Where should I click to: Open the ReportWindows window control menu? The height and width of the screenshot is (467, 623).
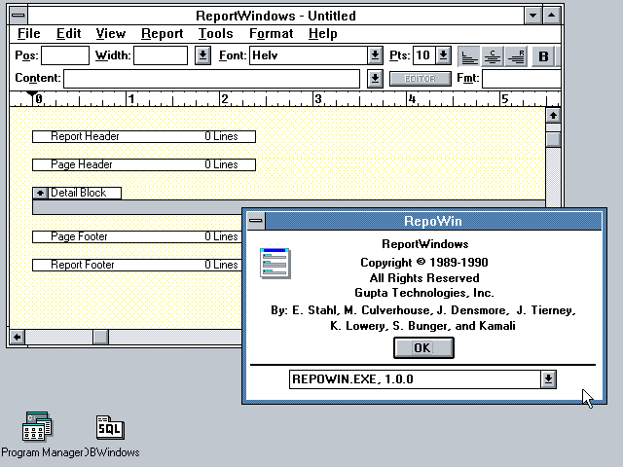pyautogui.click(x=18, y=16)
